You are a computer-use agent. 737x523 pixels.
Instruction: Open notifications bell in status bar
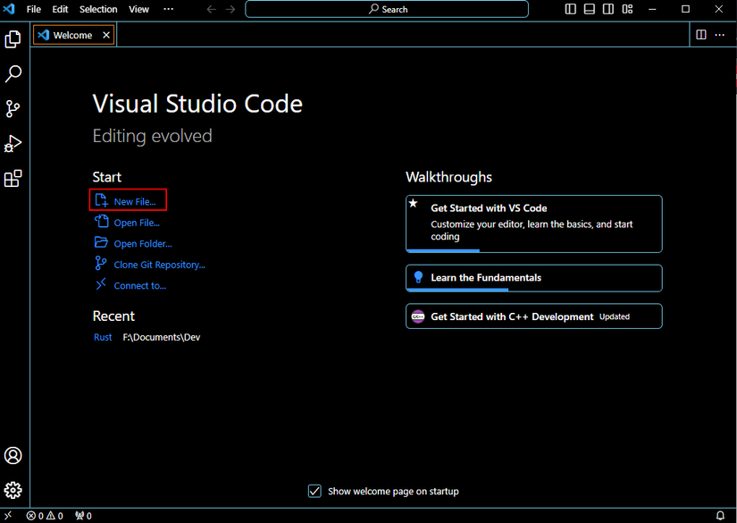pos(720,516)
